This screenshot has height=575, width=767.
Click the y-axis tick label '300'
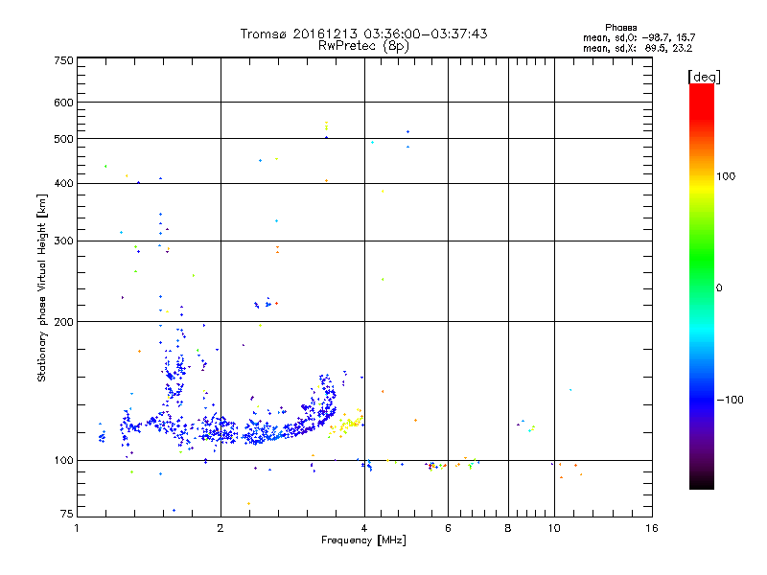(x=64, y=241)
